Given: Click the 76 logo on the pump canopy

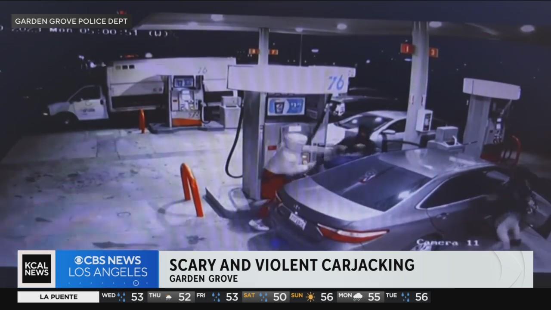Looking at the screenshot, I should 336,82.
